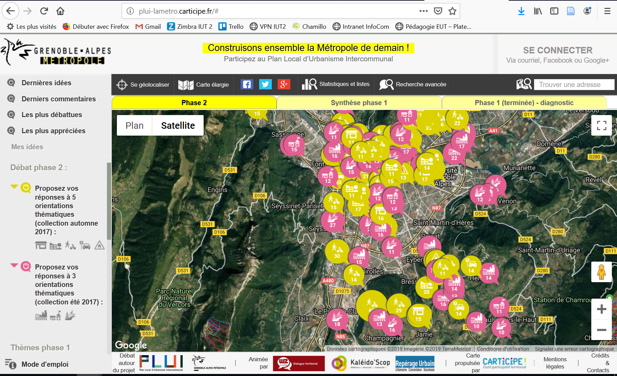Open Crédits & Contacts link
The image size is (617, 376).
click(598, 363)
